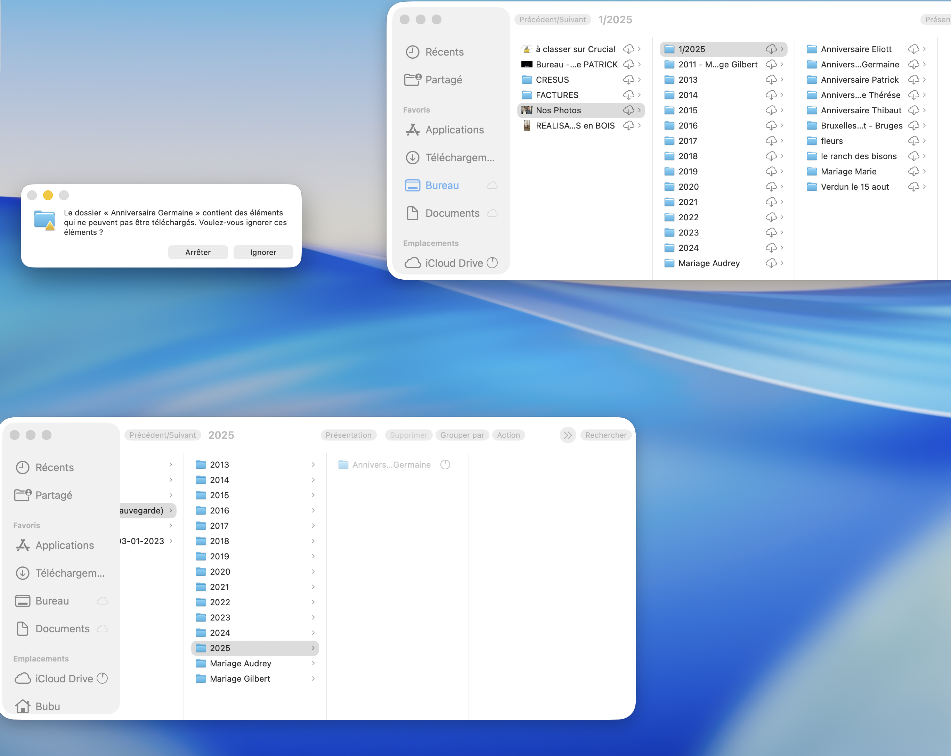Screen dimensions: 951x756
Task: Download the 1/2025 folder via cloud icon
Action: (771, 49)
